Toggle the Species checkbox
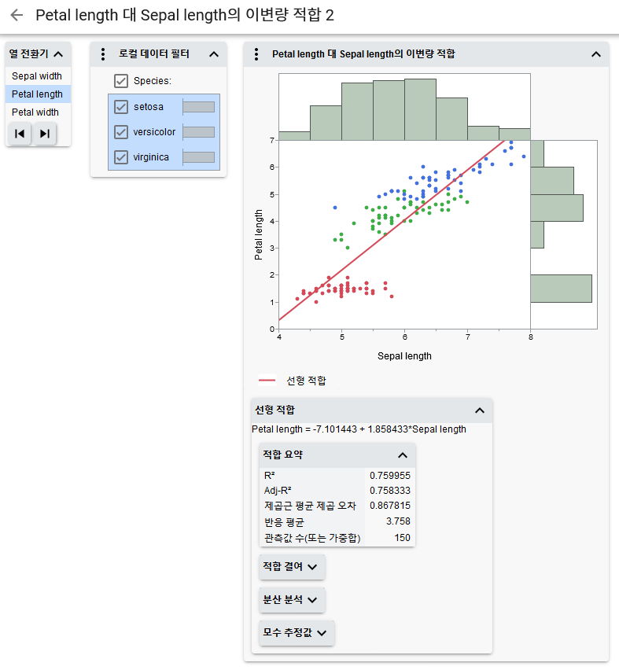Viewport: 619px width, 670px height. (121, 80)
